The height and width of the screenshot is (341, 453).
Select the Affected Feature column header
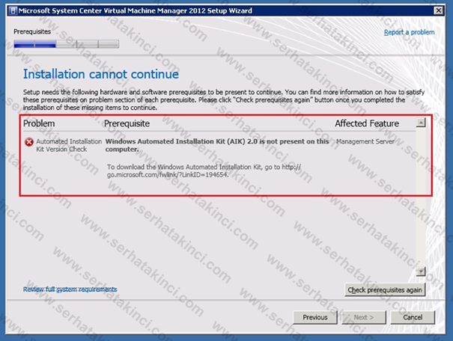(367, 123)
